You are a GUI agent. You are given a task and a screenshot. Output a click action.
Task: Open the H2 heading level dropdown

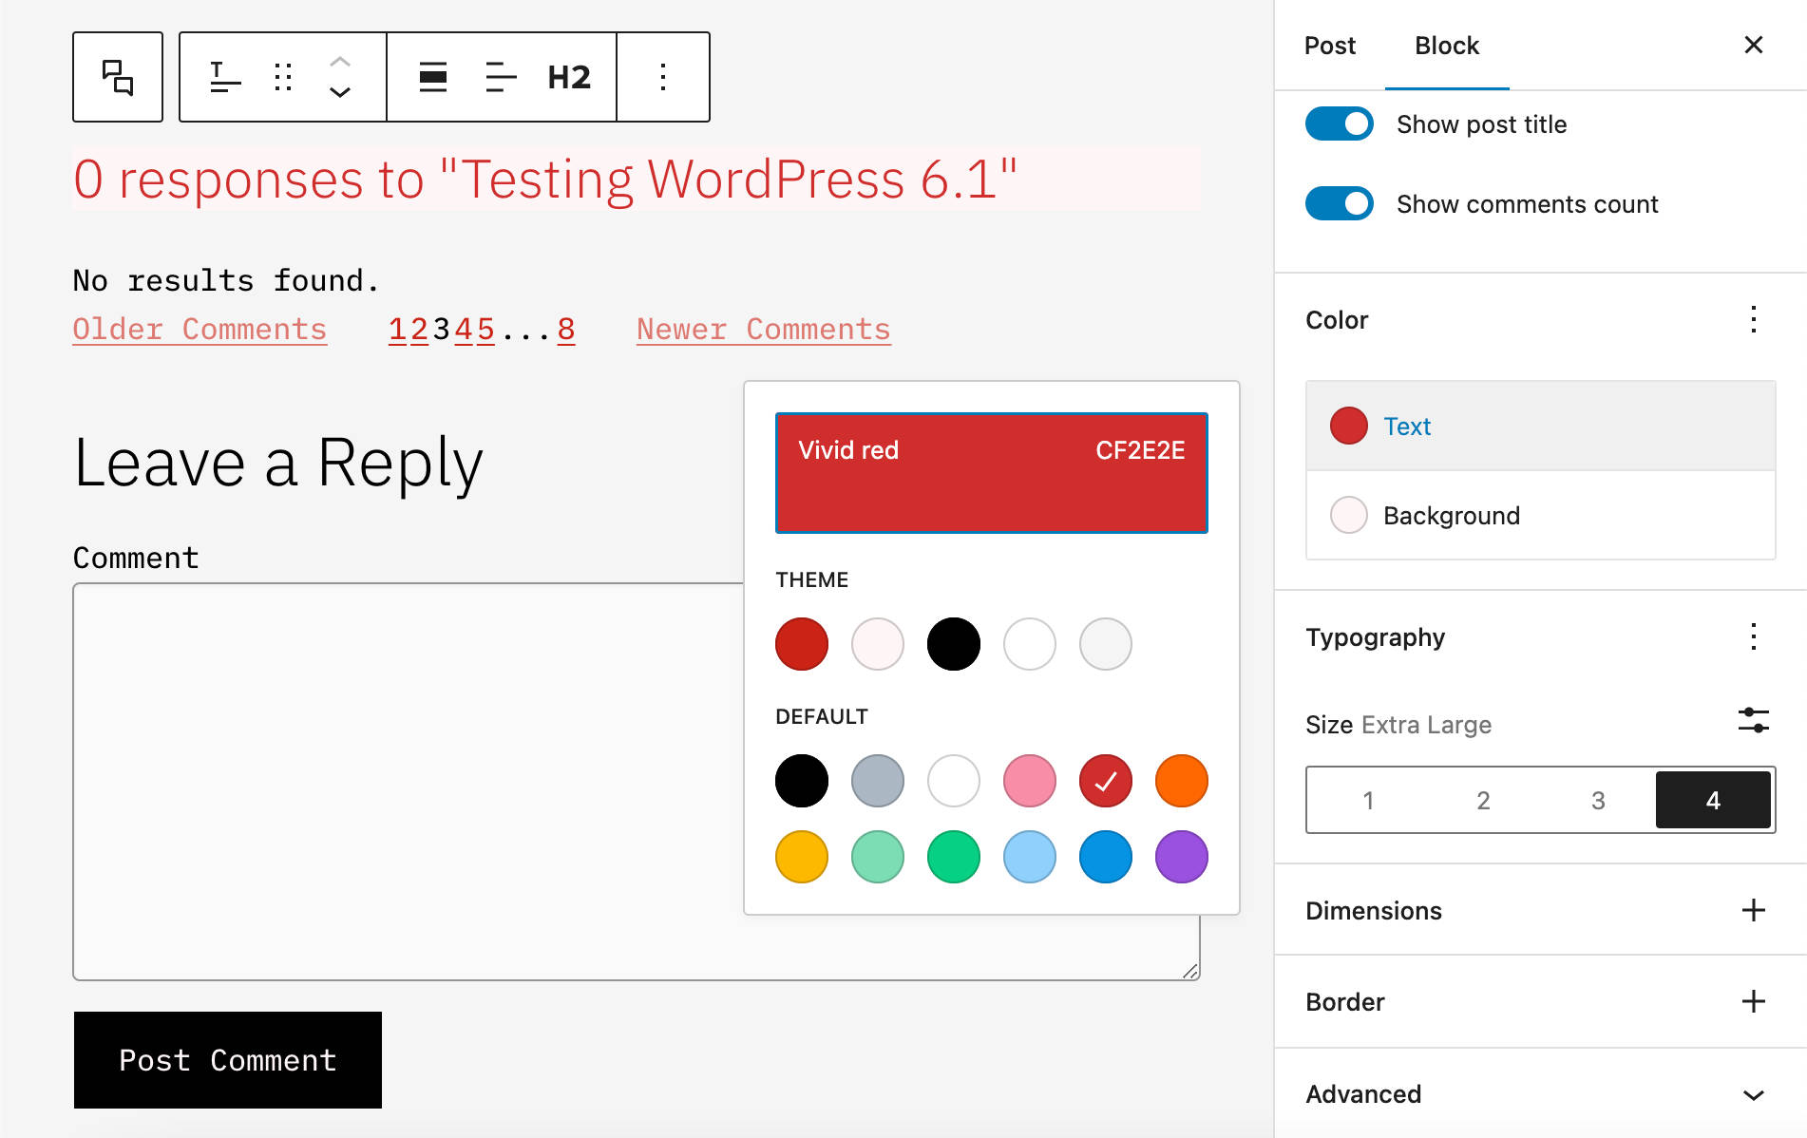[x=569, y=77]
